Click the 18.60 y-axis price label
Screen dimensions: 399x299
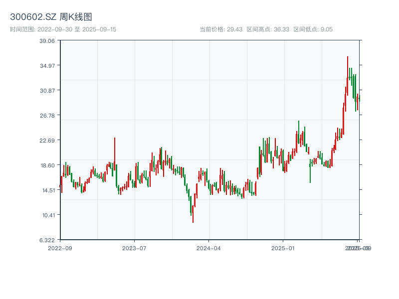click(x=47, y=165)
